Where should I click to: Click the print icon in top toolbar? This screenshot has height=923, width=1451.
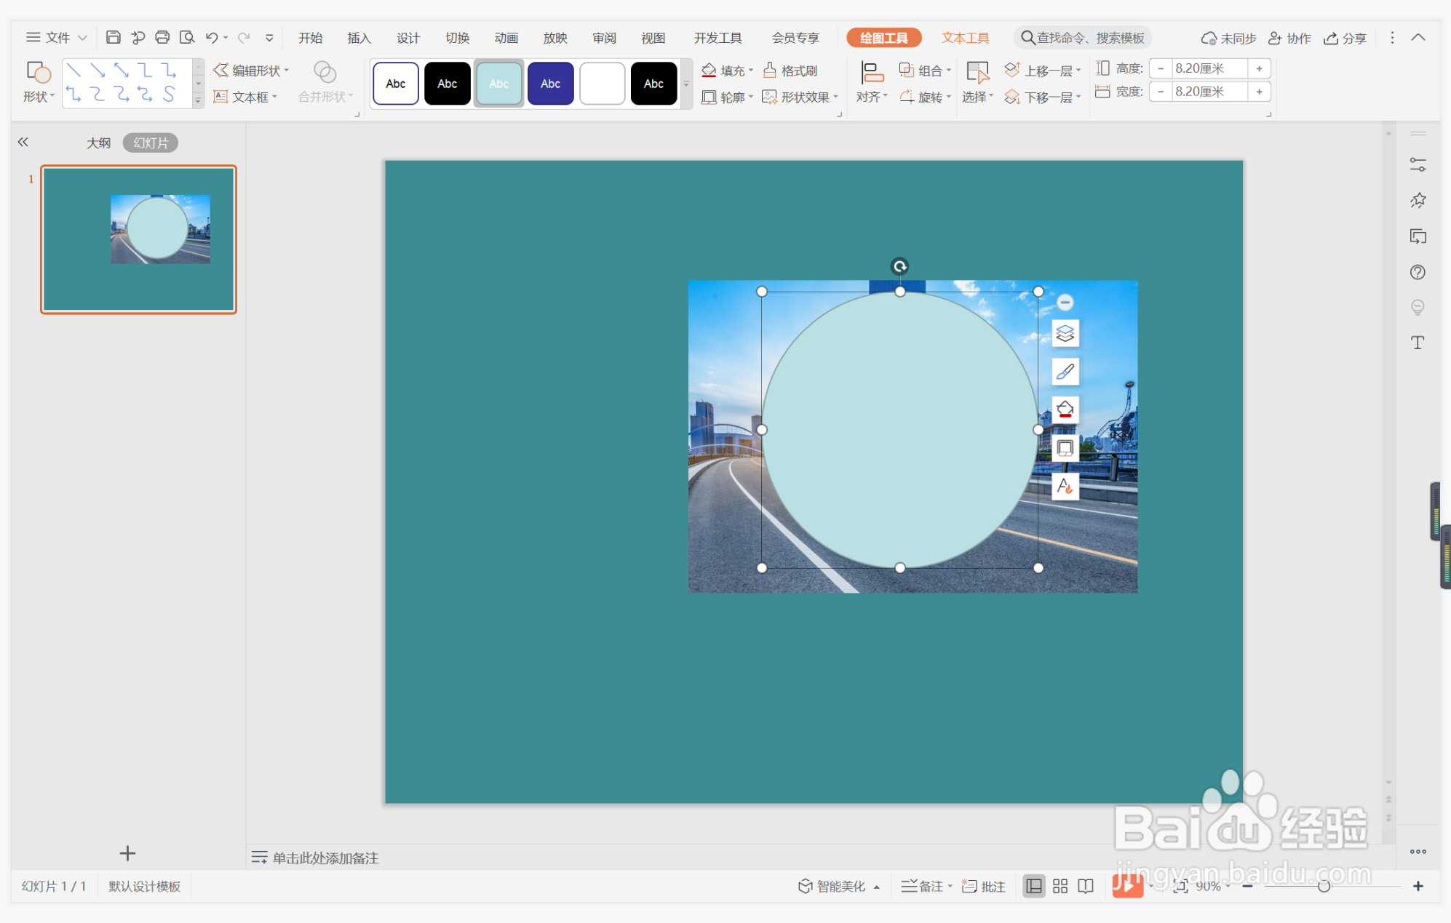click(x=162, y=38)
